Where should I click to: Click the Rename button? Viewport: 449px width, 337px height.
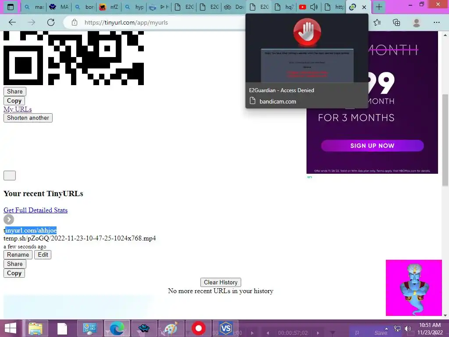[x=18, y=255]
